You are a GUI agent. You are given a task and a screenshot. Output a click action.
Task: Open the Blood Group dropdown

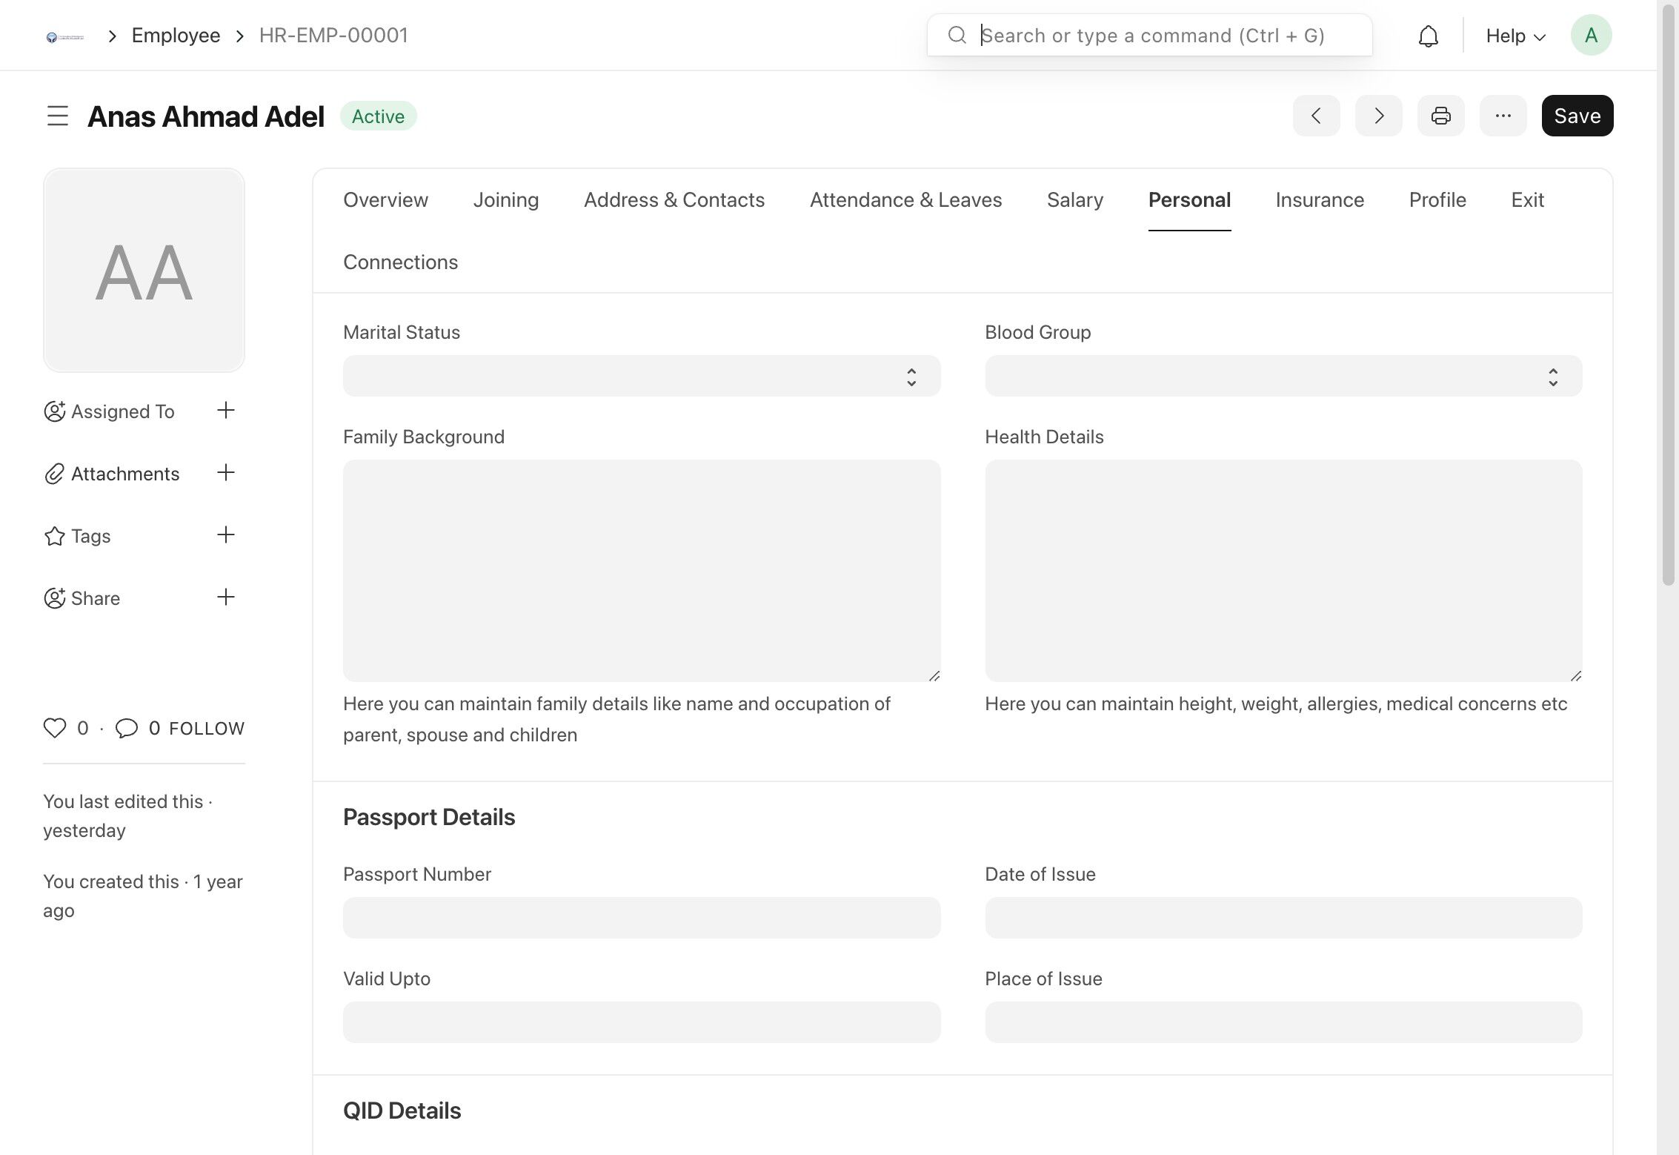(1283, 376)
